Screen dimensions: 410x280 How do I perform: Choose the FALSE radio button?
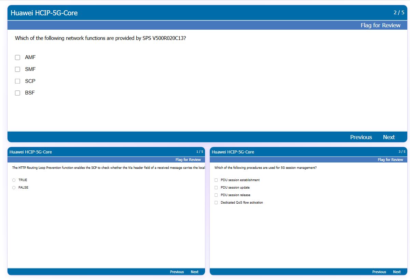(14, 188)
